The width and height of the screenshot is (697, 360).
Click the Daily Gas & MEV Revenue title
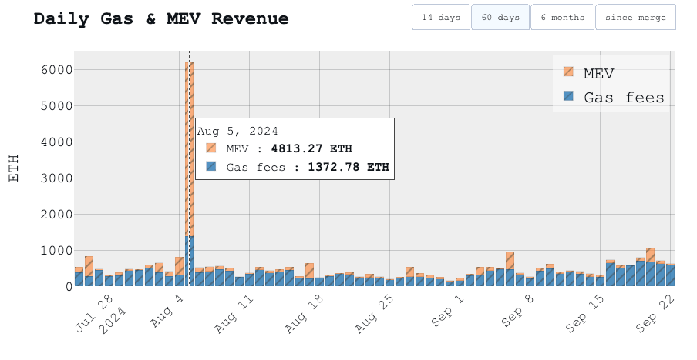click(x=161, y=18)
